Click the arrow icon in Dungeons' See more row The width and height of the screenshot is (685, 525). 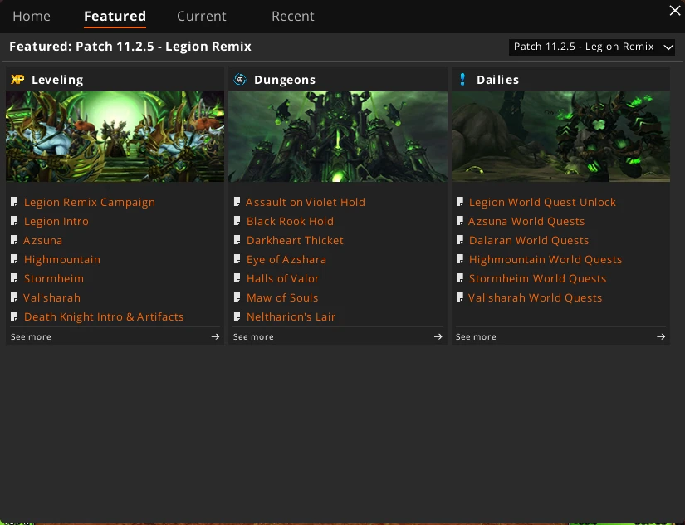(438, 336)
